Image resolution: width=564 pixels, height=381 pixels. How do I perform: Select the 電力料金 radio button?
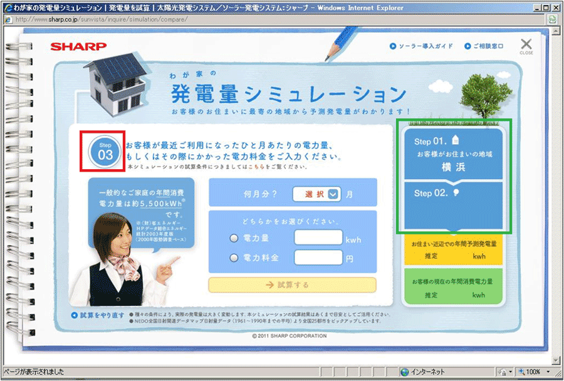tap(234, 258)
